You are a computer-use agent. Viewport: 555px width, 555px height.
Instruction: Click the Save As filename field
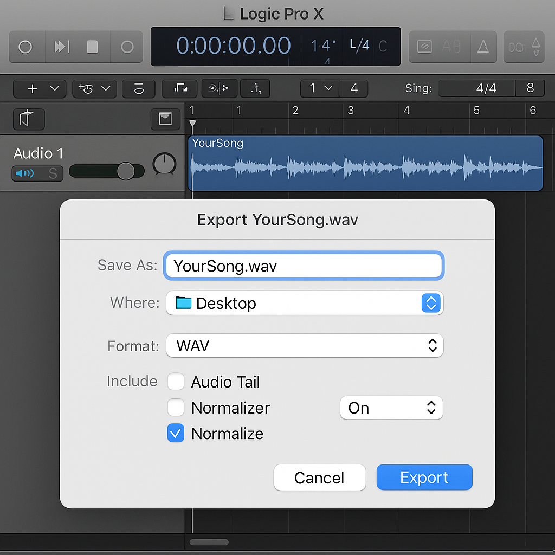pyautogui.click(x=304, y=266)
